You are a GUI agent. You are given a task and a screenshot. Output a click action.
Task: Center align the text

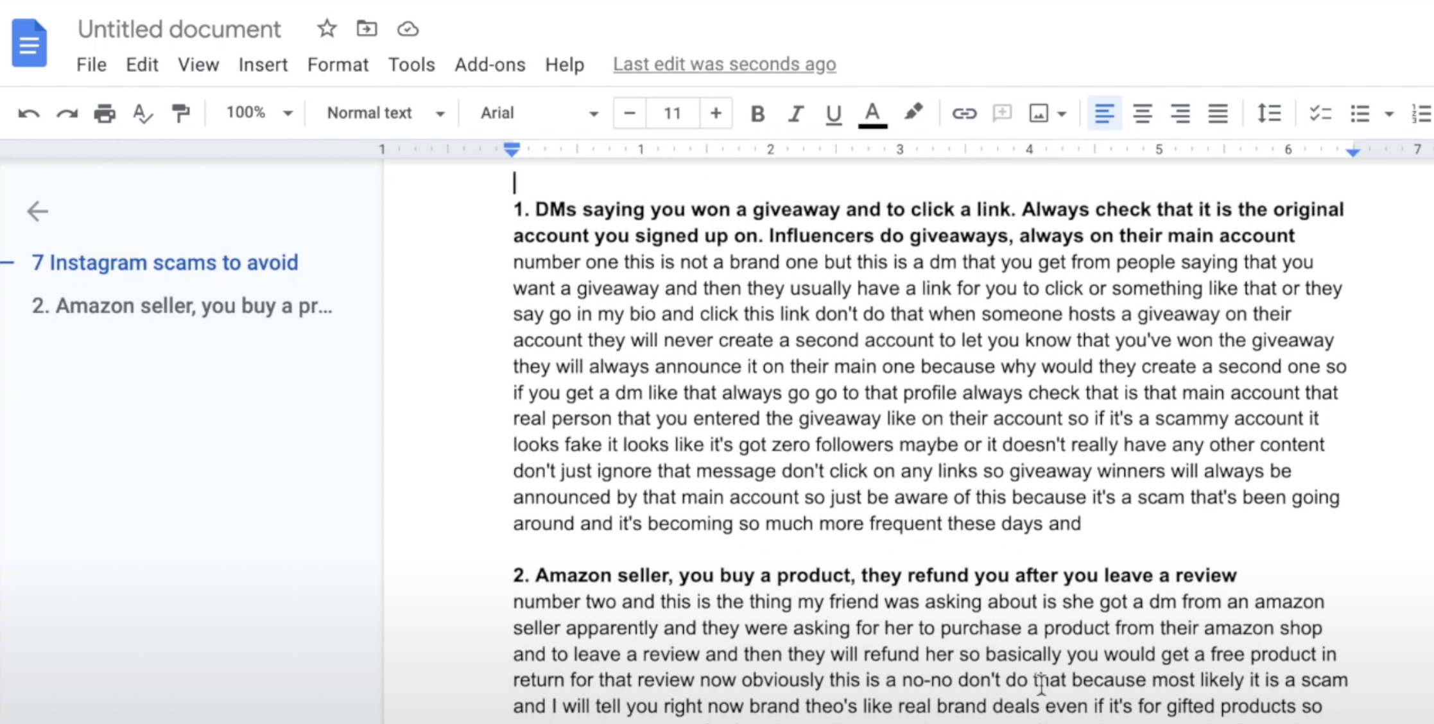(x=1142, y=114)
